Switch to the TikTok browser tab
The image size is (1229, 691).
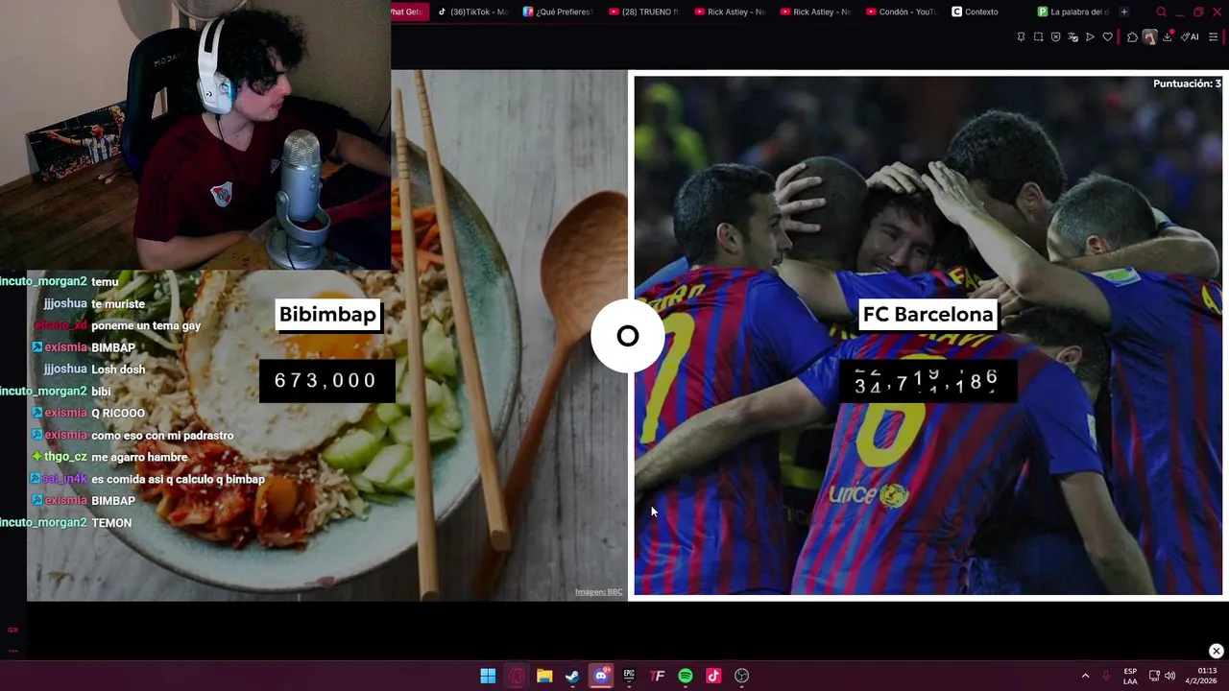(471, 12)
